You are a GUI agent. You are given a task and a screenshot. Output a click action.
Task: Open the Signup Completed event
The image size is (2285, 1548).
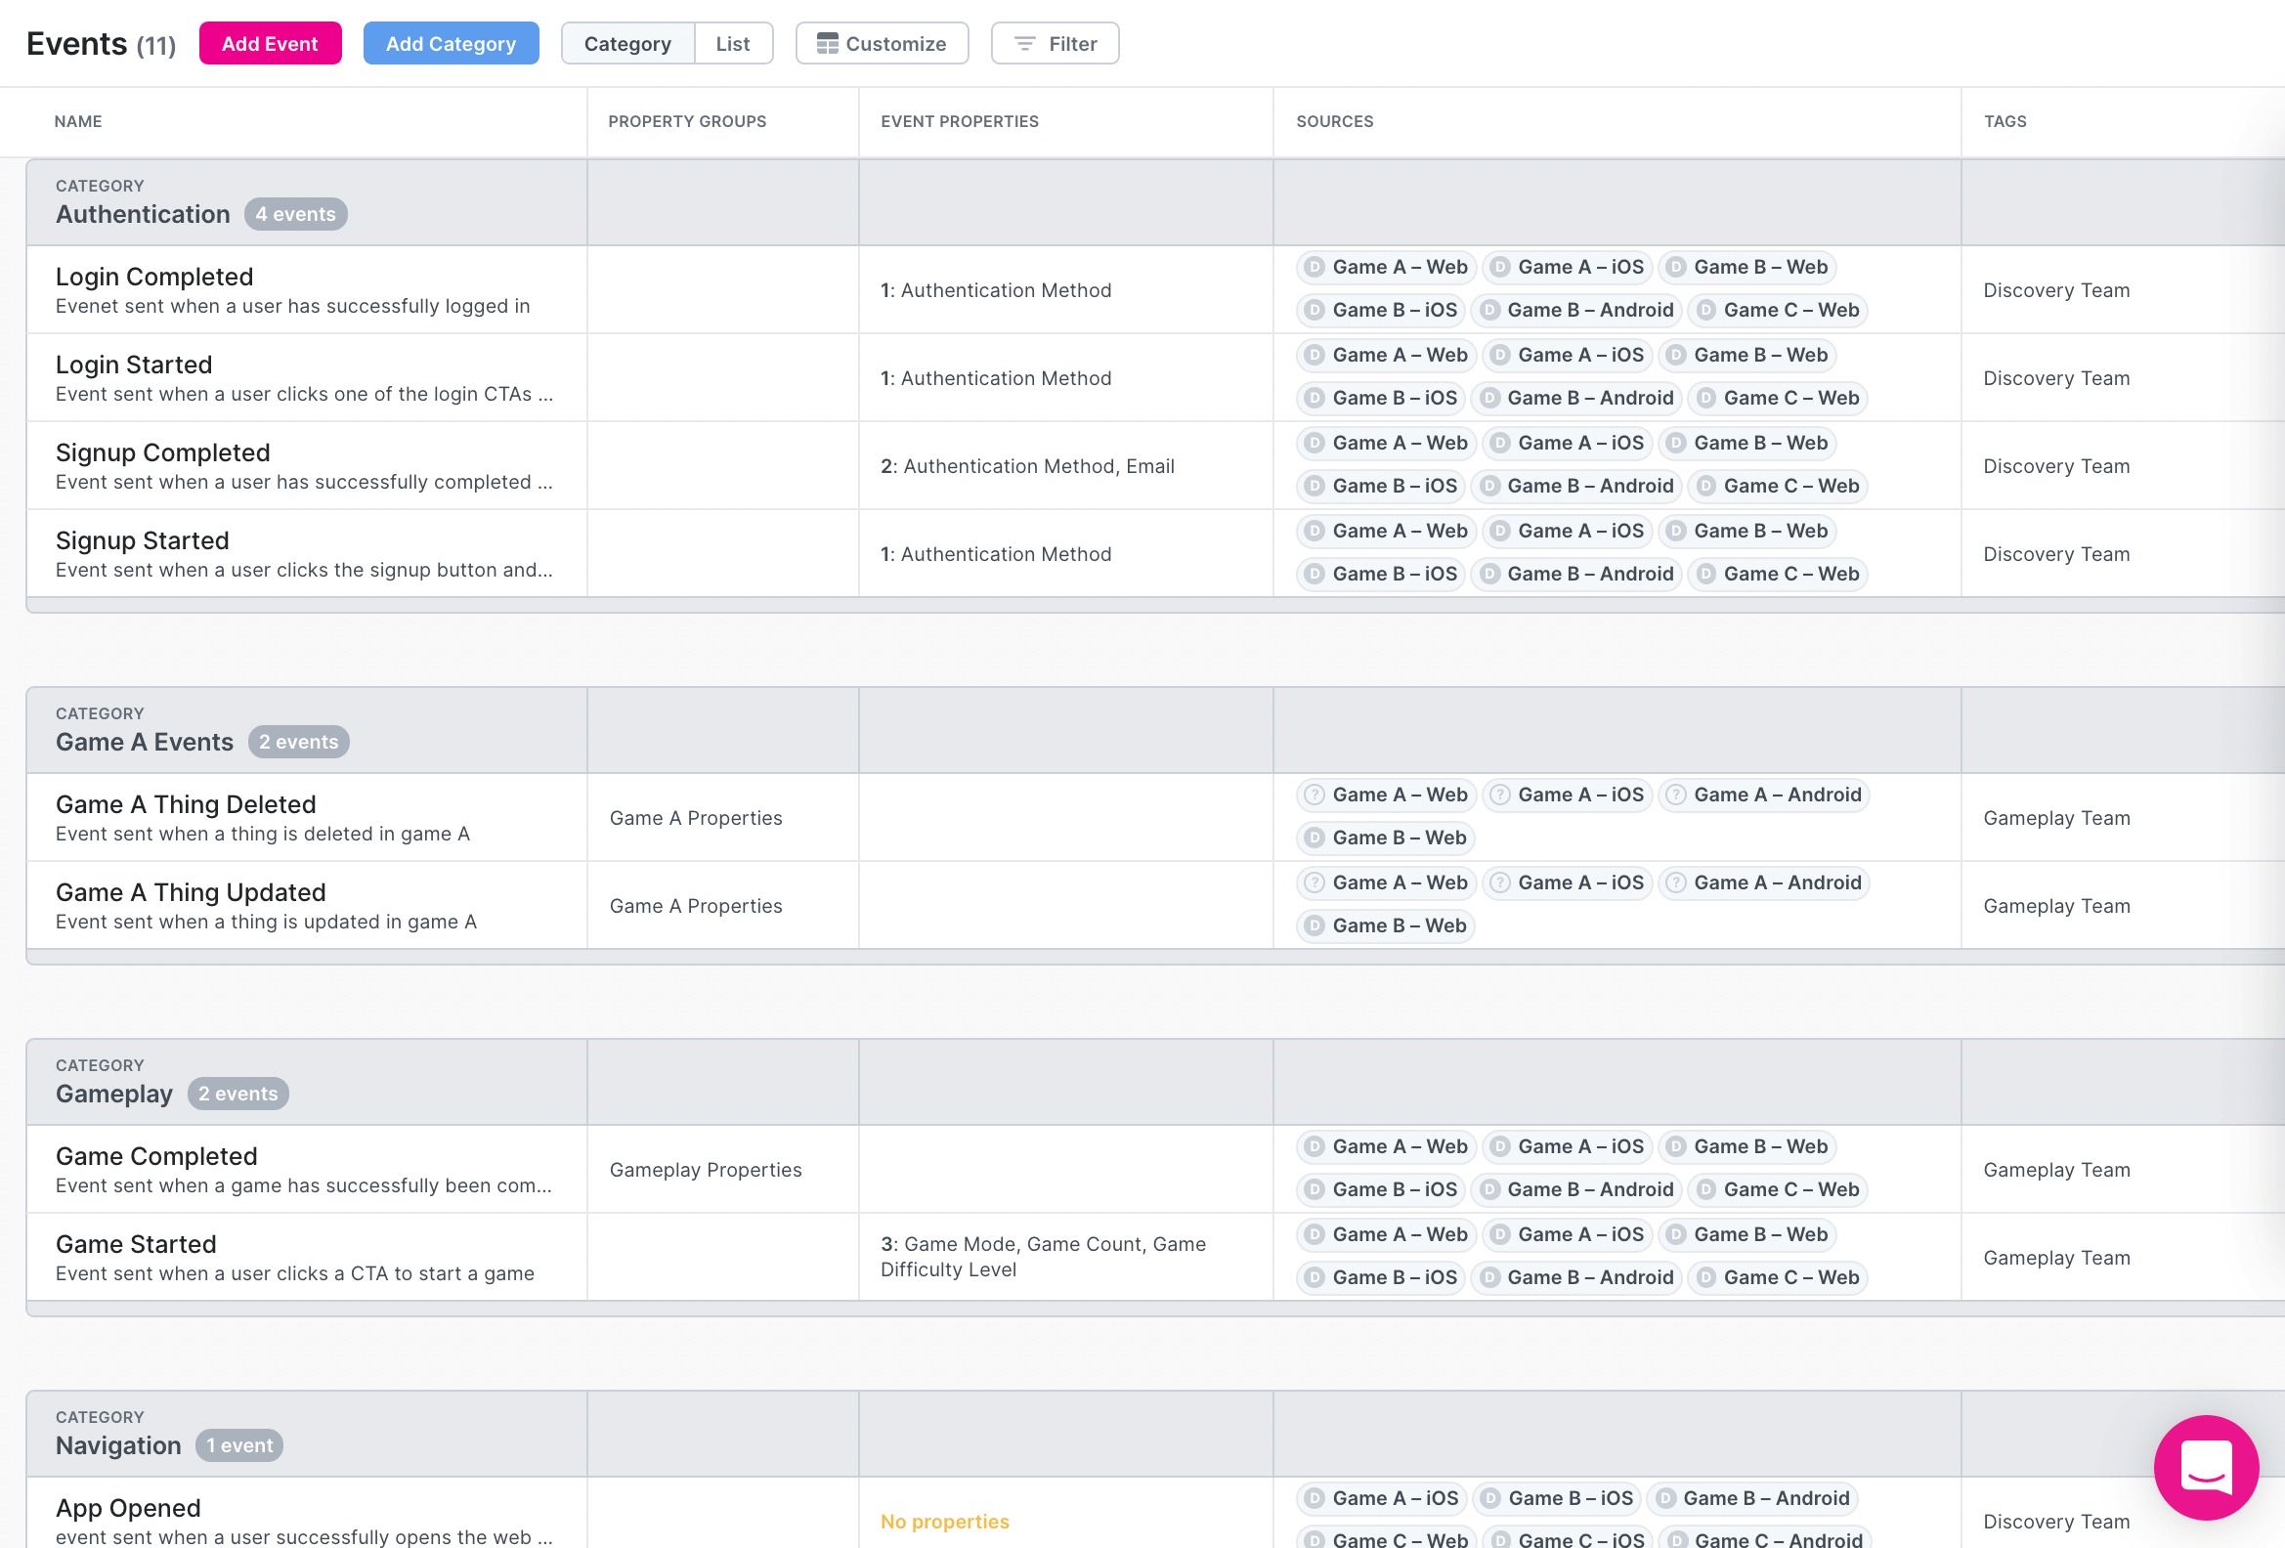162,453
